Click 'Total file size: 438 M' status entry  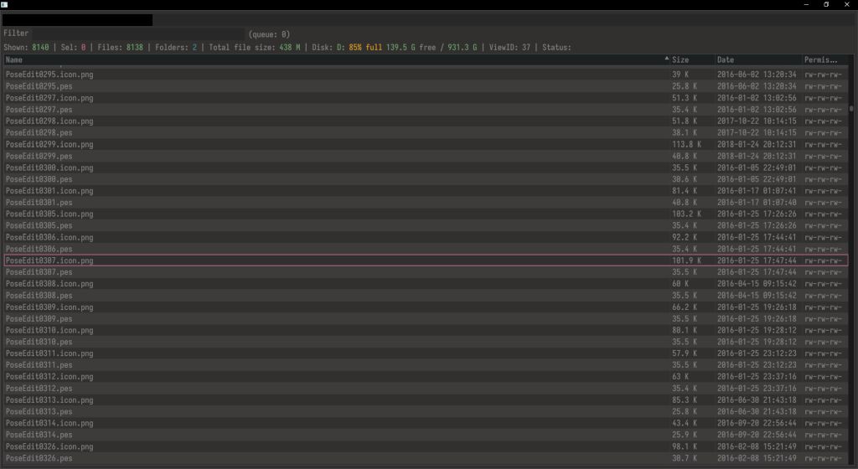(255, 48)
